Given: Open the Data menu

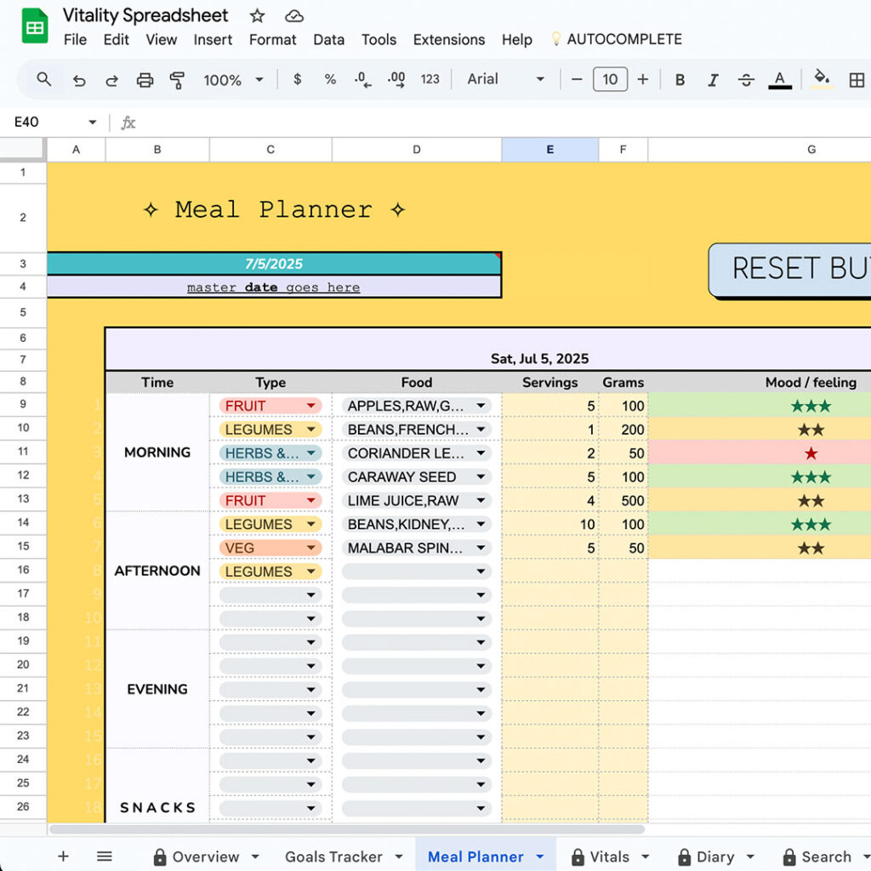Looking at the screenshot, I should (x=329, y=40).
